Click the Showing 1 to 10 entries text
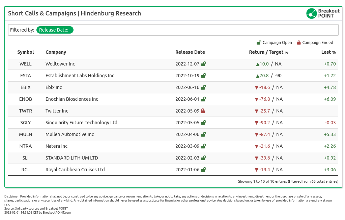Viewport: 345px width, 220px height. (288, 181)
